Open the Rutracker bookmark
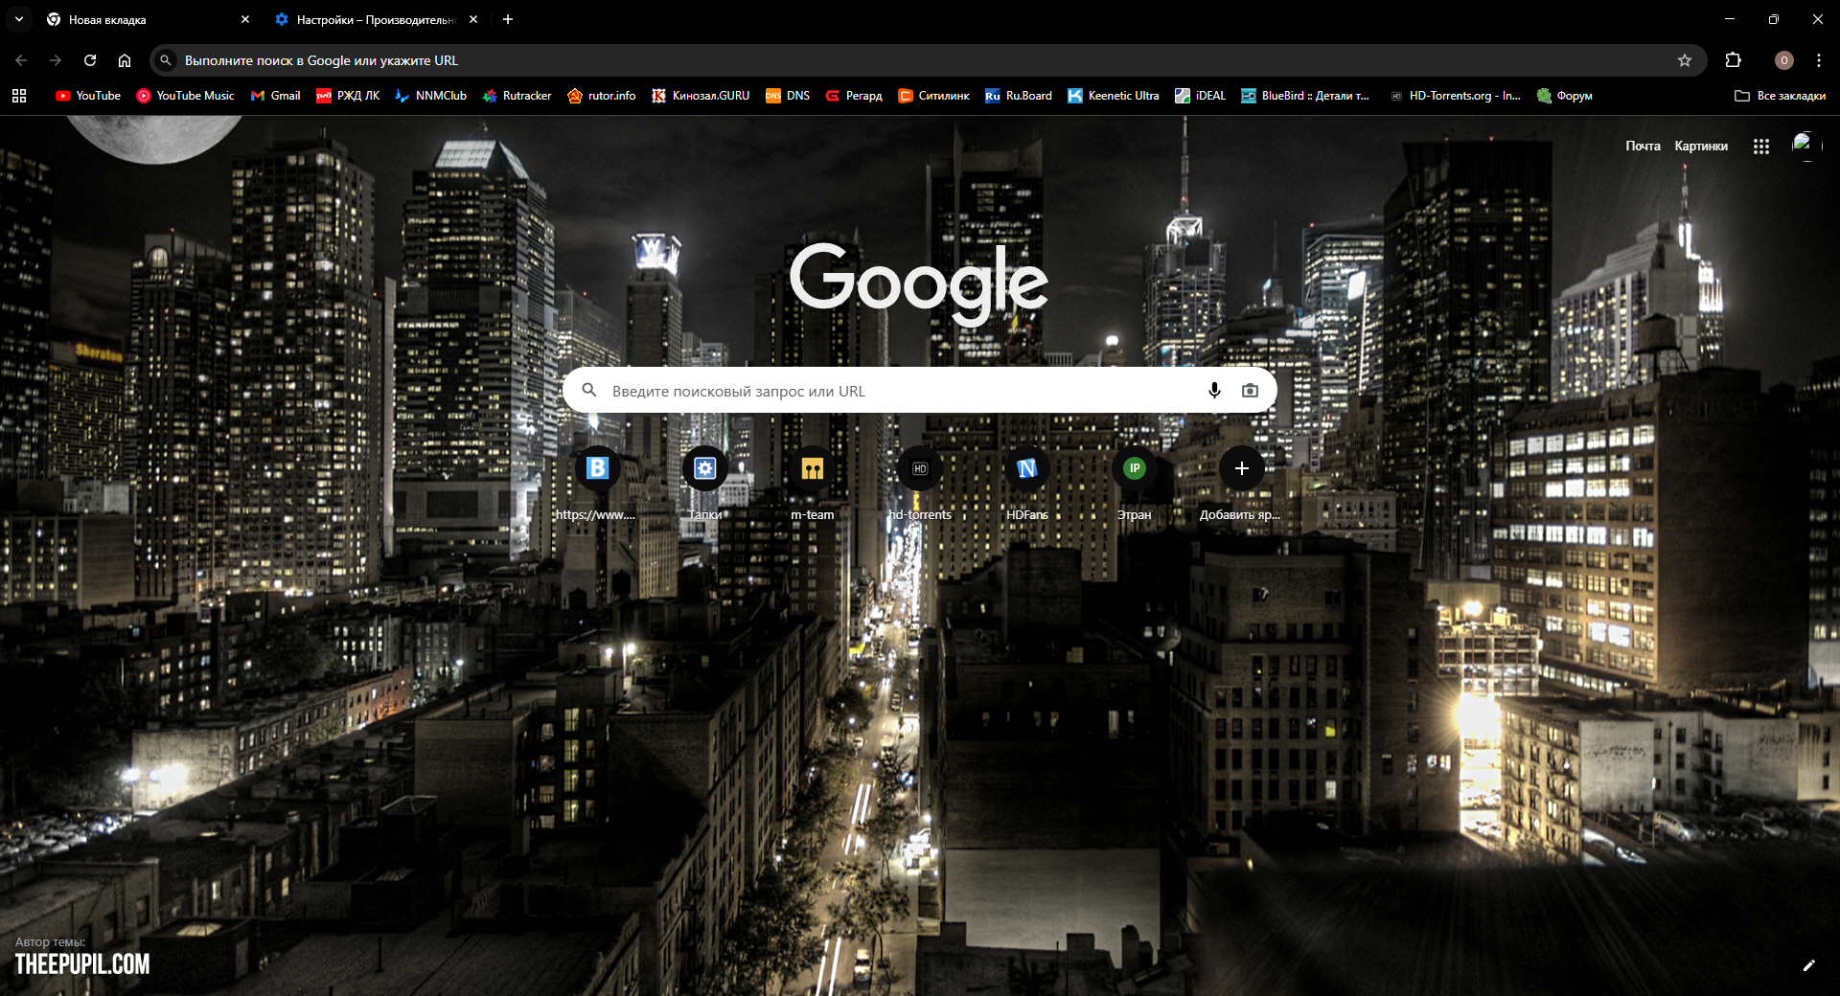The image size is (1840, 996). [x=517, y=96]
